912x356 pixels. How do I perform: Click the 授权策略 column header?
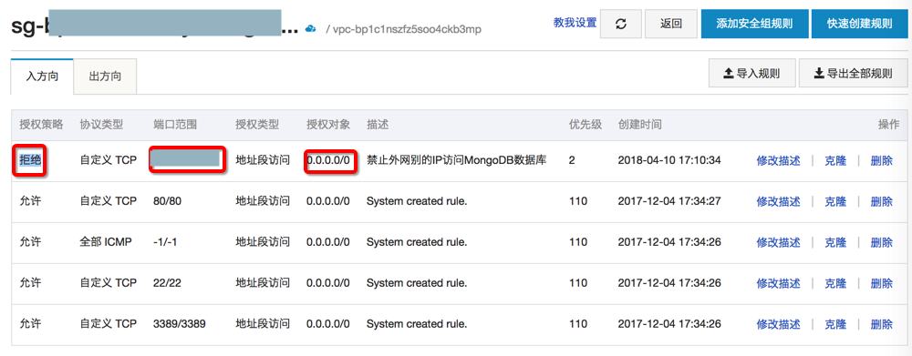[x=41, y=124]
